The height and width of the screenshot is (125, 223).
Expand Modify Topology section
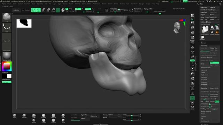(x=206, y=111)
